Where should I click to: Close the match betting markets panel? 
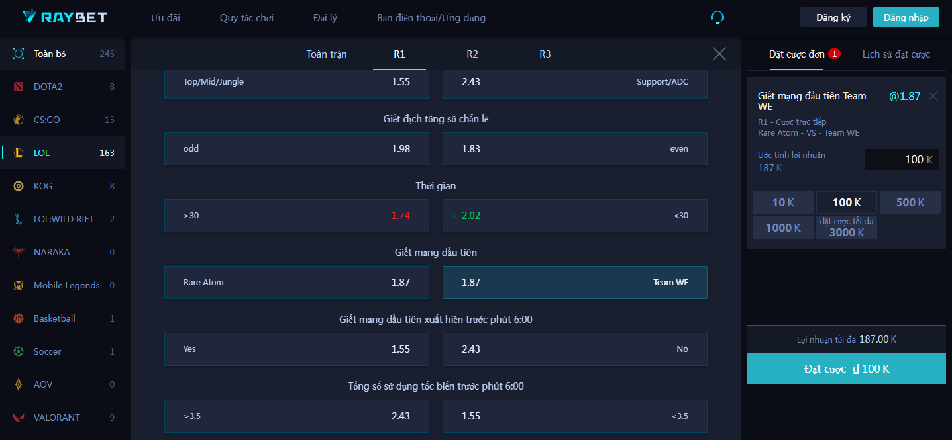coord(719,54)
